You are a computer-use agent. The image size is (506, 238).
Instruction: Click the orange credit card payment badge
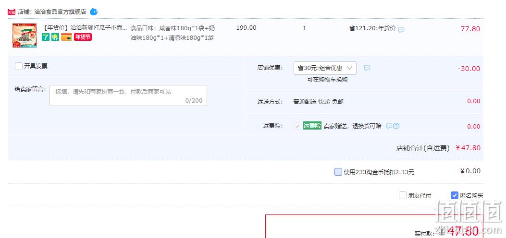point(66,37)
